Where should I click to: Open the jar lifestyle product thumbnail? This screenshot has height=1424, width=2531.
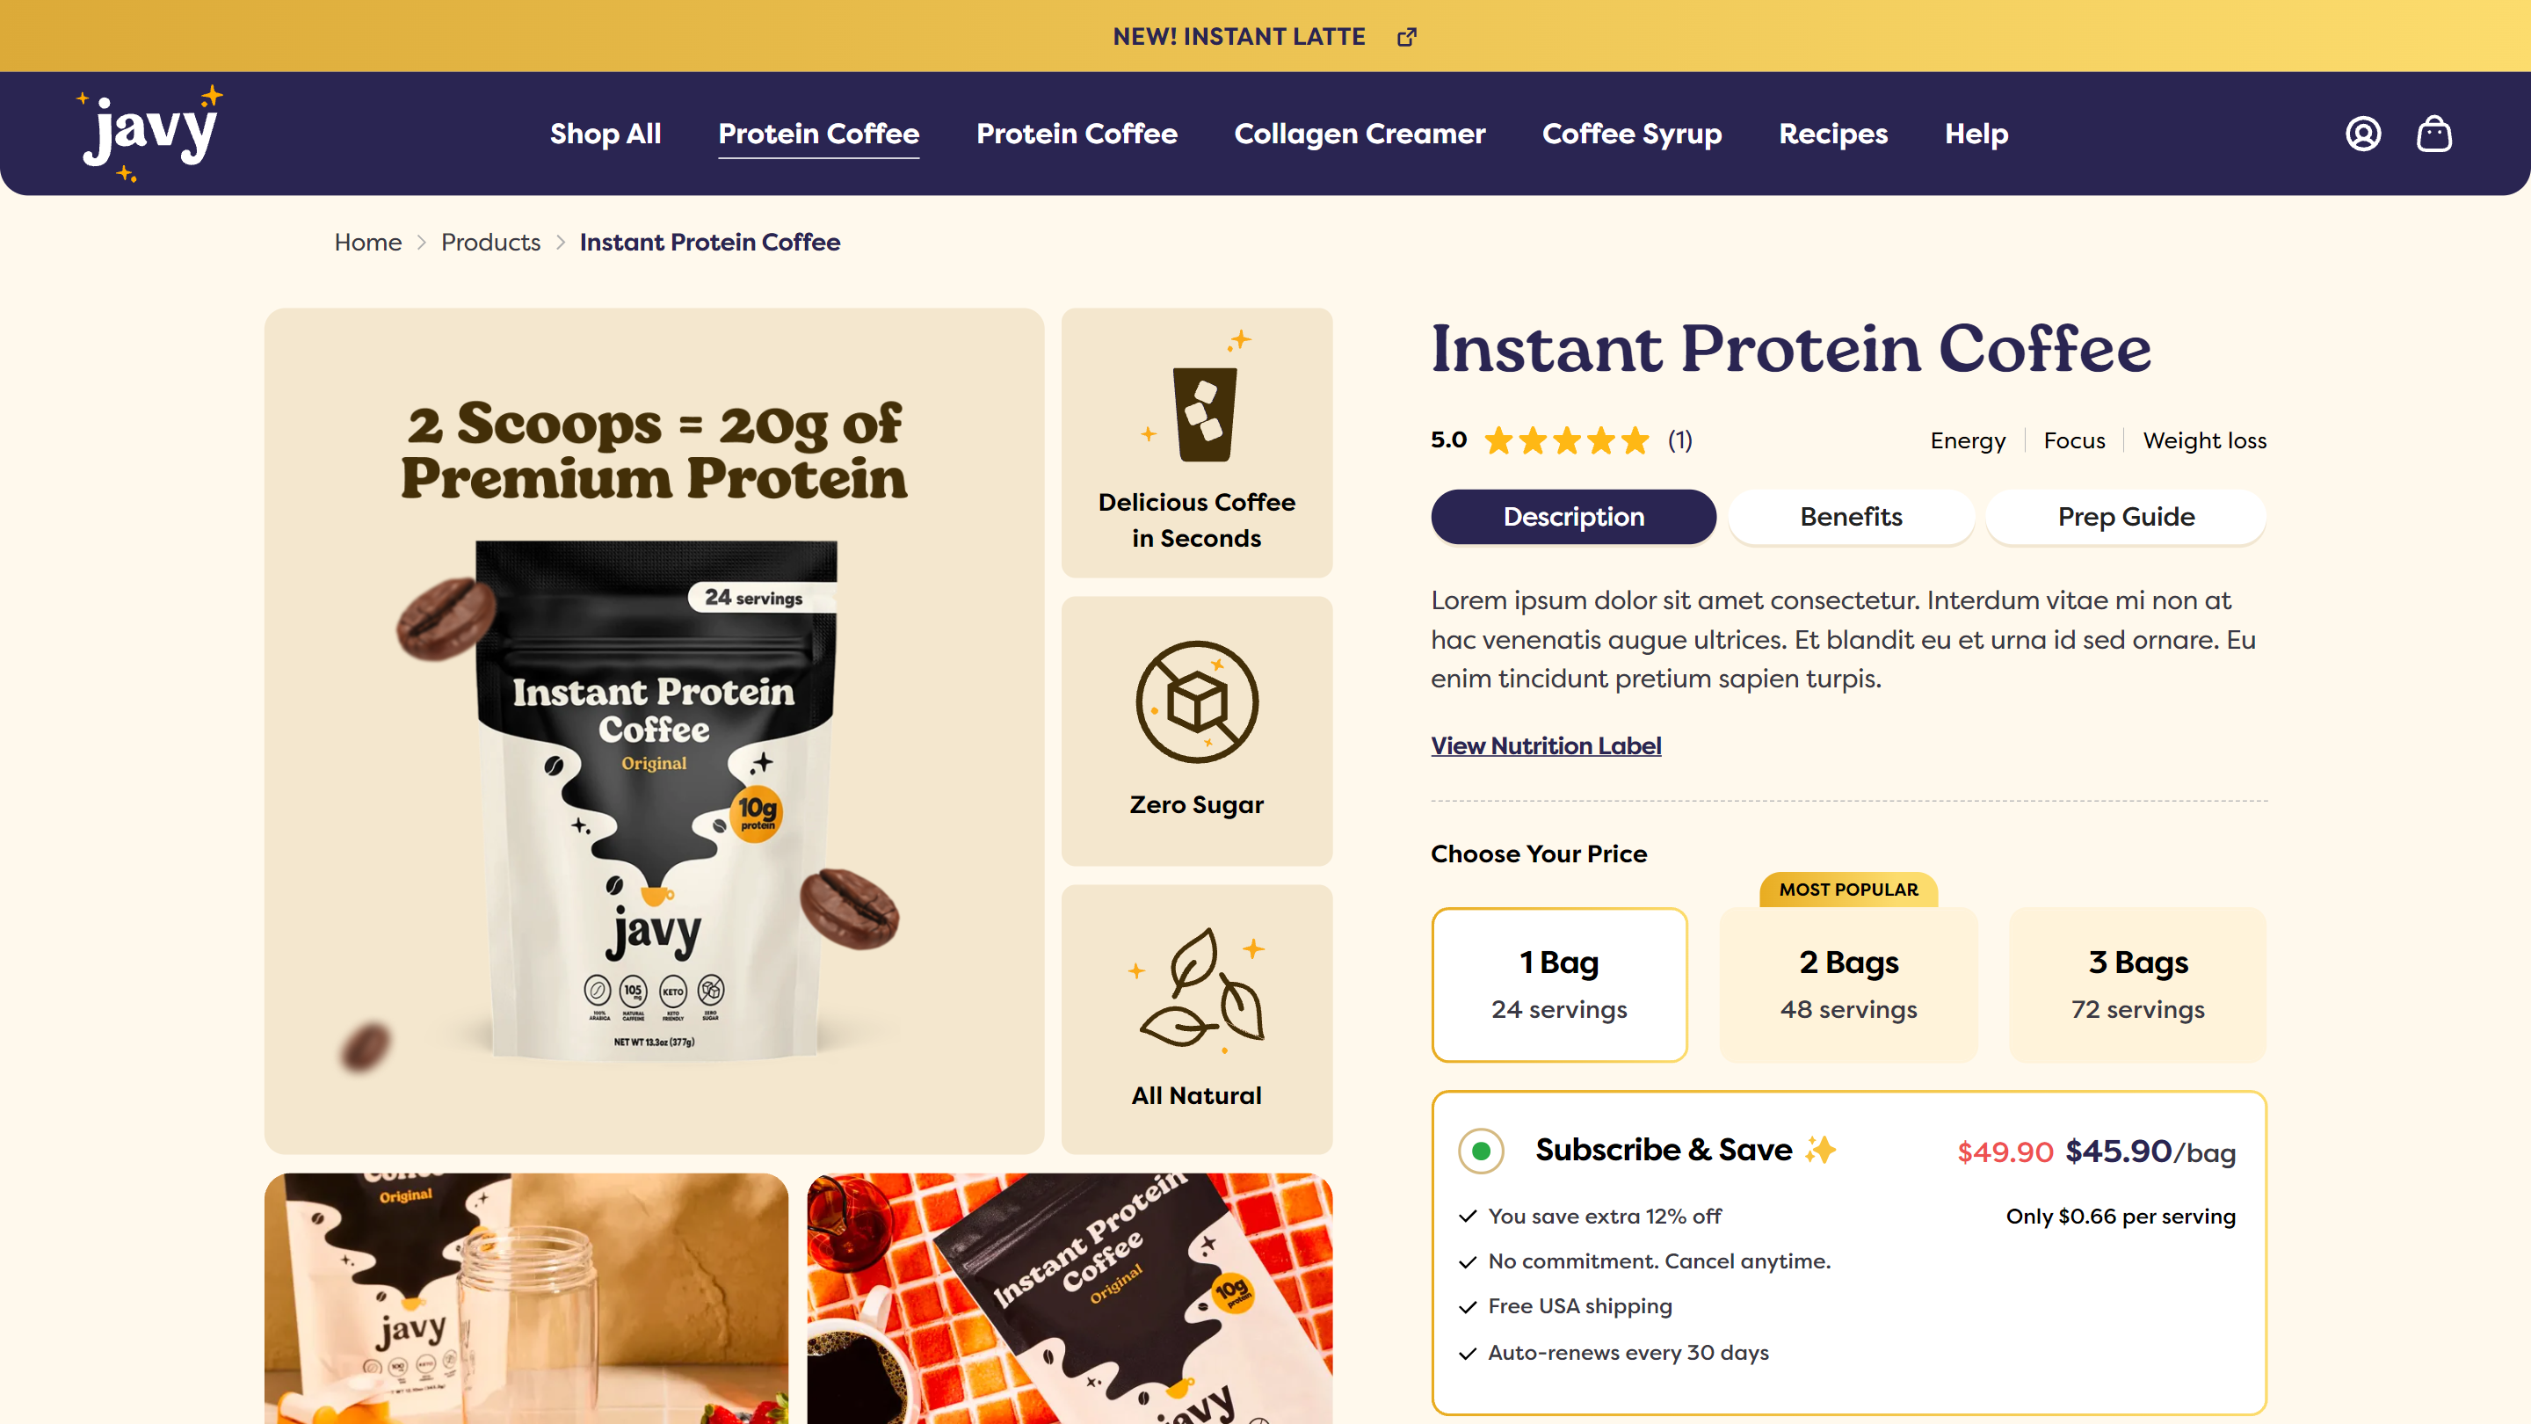pos(526,1297)
